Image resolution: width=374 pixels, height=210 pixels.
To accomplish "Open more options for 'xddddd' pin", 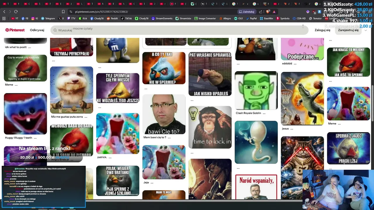I will point(295,64).
